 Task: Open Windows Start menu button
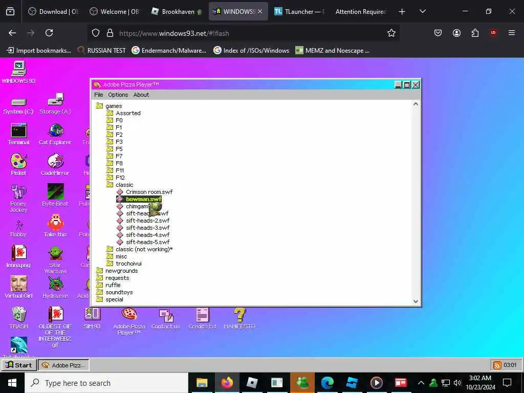point(12,383)
